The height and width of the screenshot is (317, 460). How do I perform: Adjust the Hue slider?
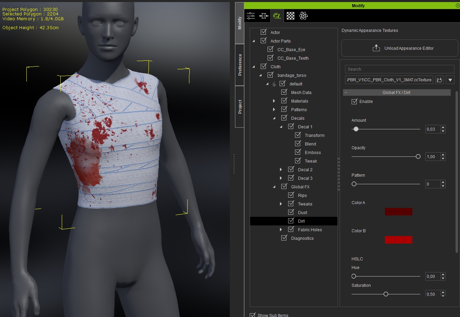(x=354, y=276)
